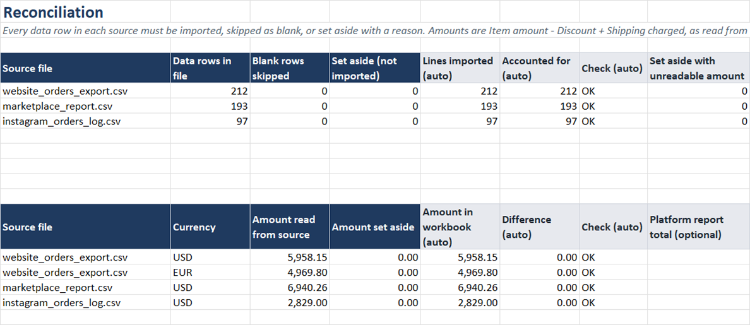Click "Source file" header next to Currency
Image resolution: width=750 pixels, height=325 pixels.
tap(86, 227)
